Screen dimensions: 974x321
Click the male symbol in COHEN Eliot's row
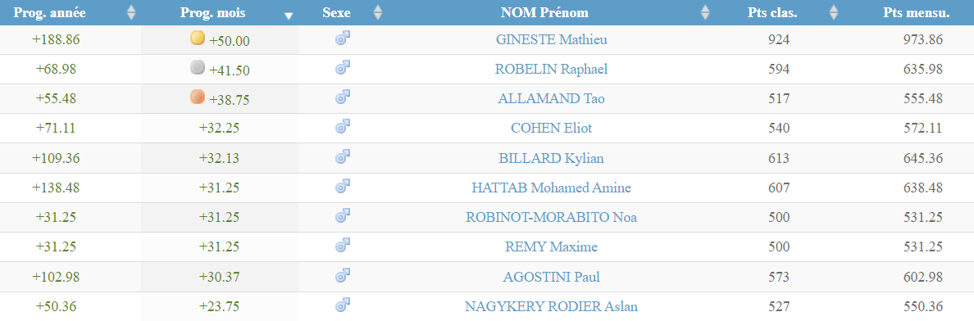tap(343, 127)
